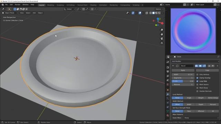This screenshot has width=221, height=124.
Task: Switch to the Modeling workspace tab
Action: click(50, 5)
